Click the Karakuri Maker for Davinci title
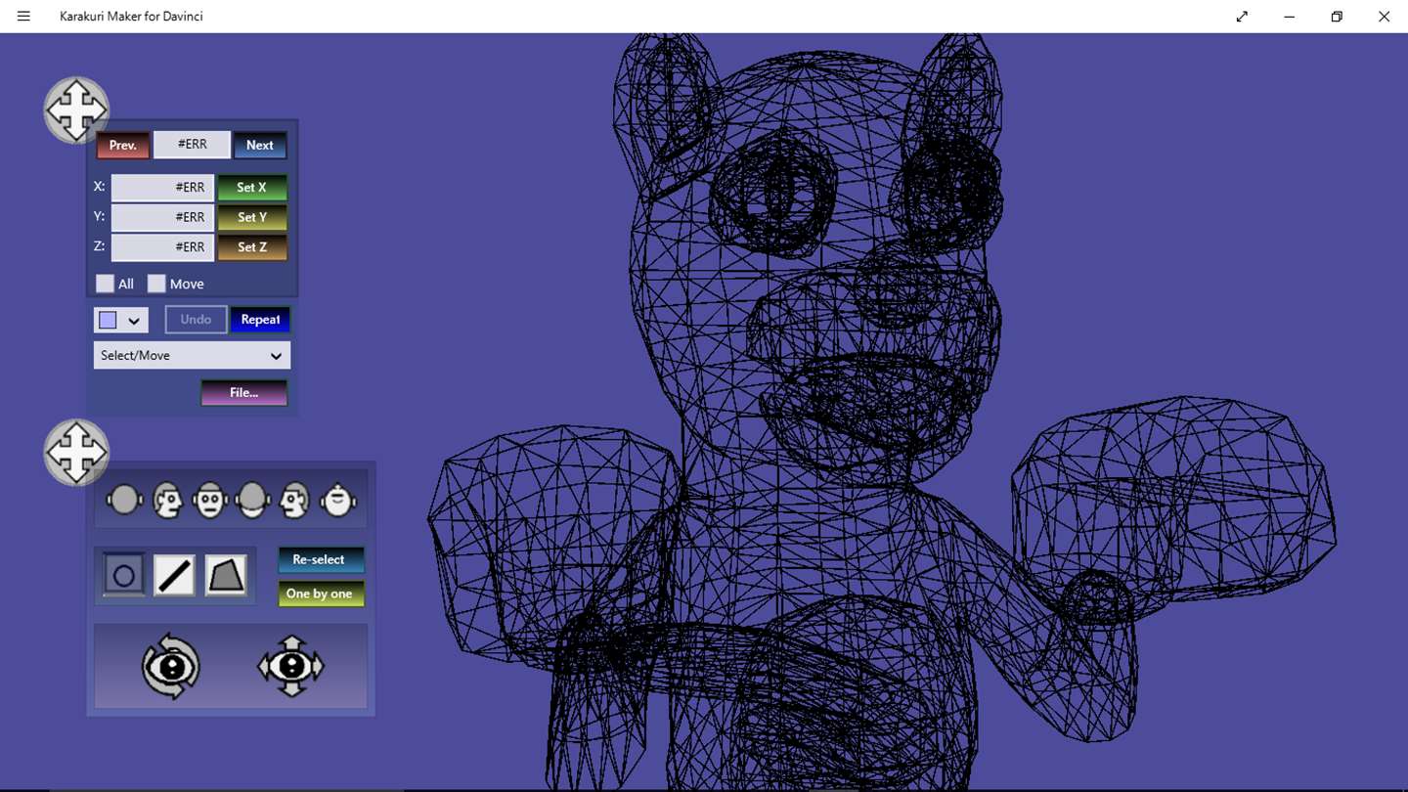The height and width of the screenshot is (792, 1408). tap(131, 17)
